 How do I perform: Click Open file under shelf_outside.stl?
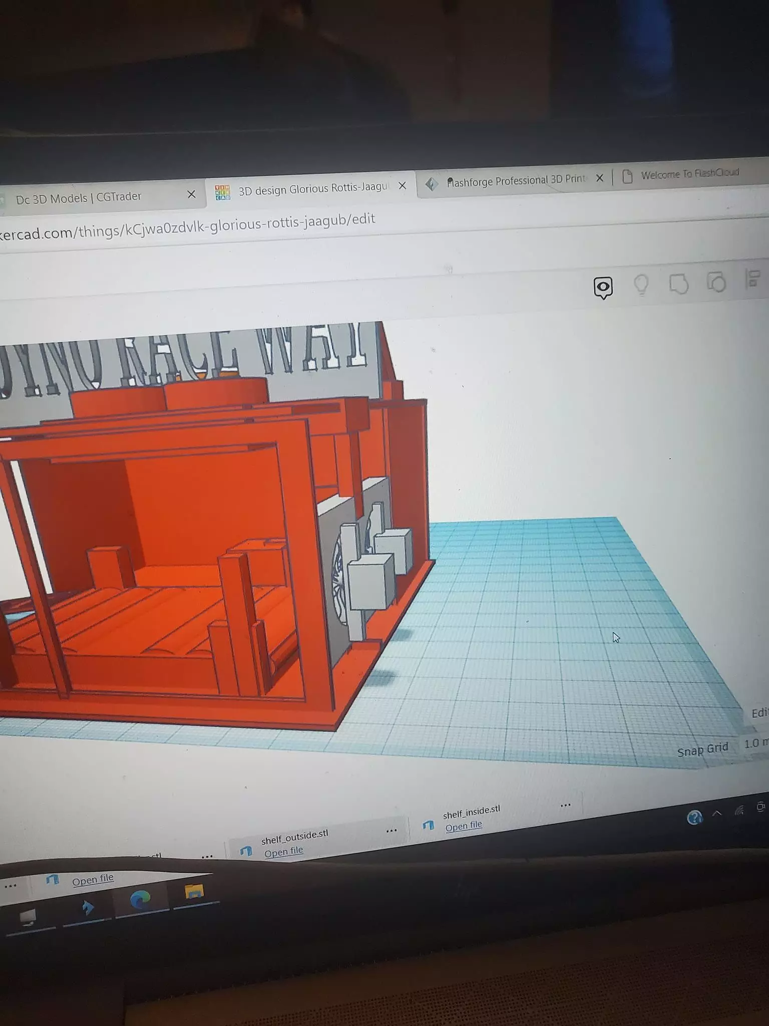point(283,852)
